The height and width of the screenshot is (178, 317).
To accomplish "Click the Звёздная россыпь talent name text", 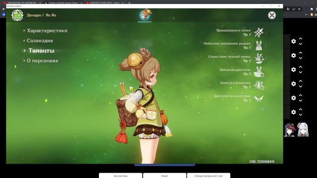I will [x=235, y=70].
